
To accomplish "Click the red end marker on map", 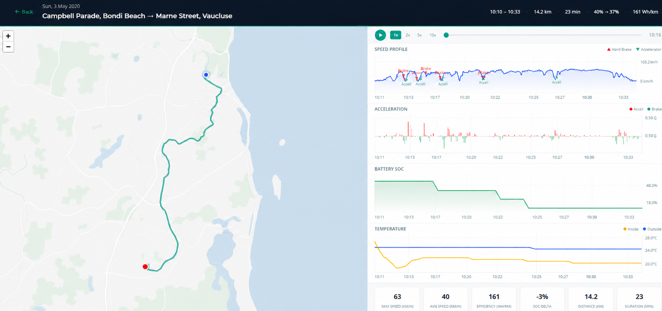I will click(x=145, y=267).
